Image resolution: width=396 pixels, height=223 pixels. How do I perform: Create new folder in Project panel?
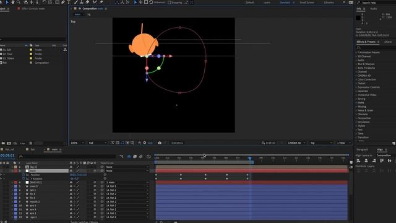point(2,143)
